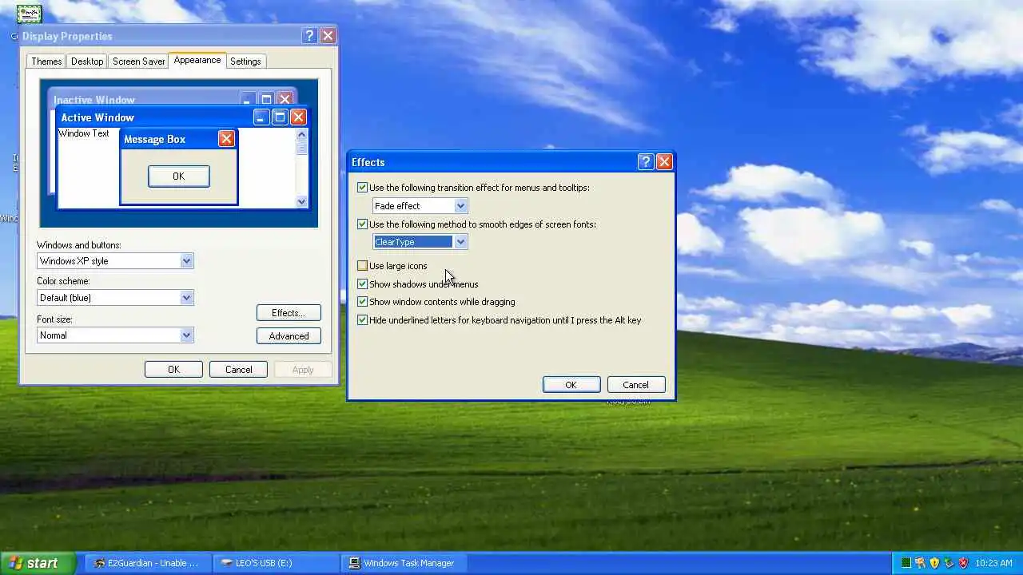
Task: Click the help button in Display Properties
Action: click(x=310, y=36)
